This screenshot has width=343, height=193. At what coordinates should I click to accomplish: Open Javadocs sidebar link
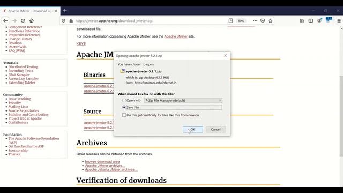coord(15,43)
